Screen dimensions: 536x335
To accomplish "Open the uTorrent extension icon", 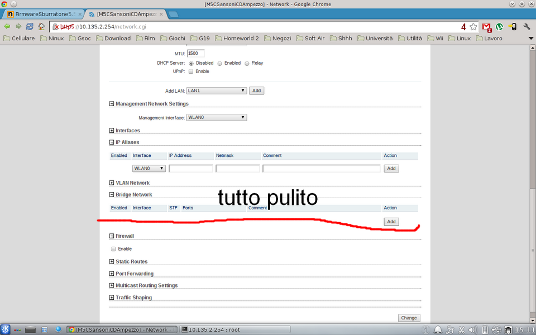I will pyautogui.click(x=500, y=26).
